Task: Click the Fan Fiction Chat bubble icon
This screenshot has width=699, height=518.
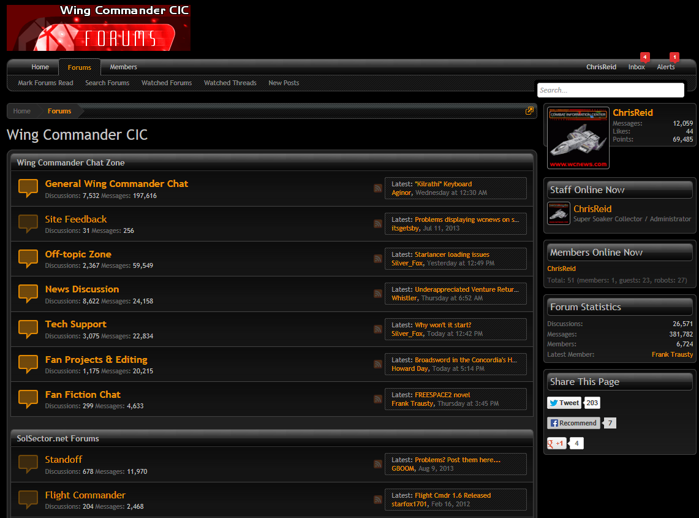Action: pos(28,398)
